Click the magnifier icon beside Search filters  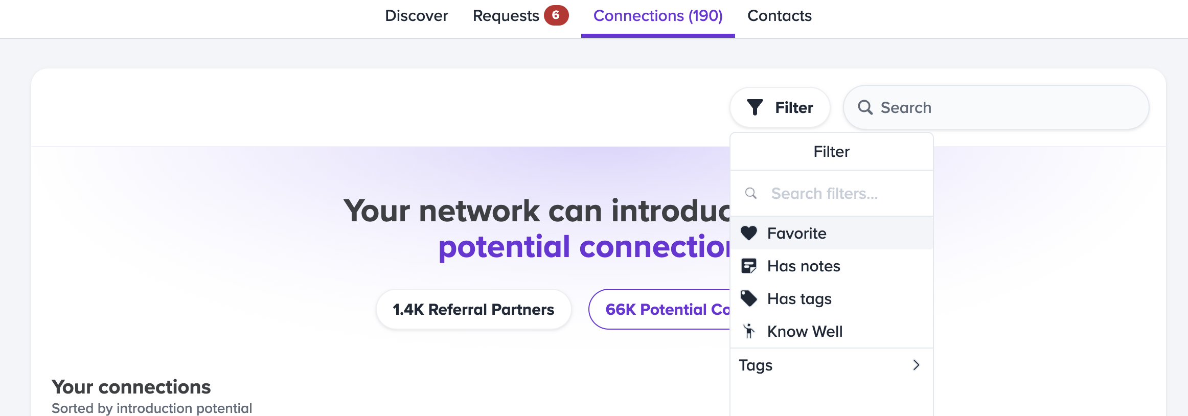click(x=751, y=193)
